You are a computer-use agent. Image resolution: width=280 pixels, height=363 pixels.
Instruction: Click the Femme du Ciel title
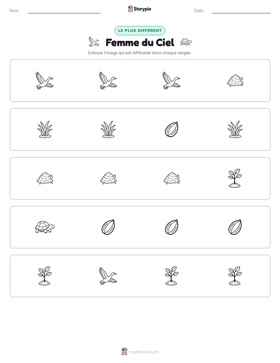(x=140, y=42)
